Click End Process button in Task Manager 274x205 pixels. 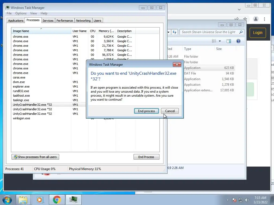tap(146, 157)
